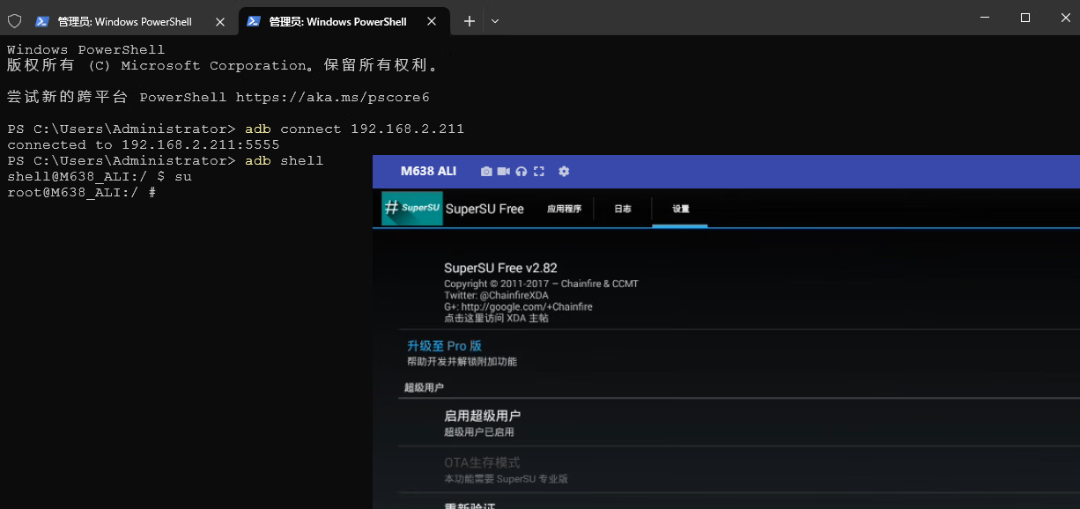This screenshot has height=509, width=1080.
Task: Open a new terminal tab with plus button
Action: 470,21
